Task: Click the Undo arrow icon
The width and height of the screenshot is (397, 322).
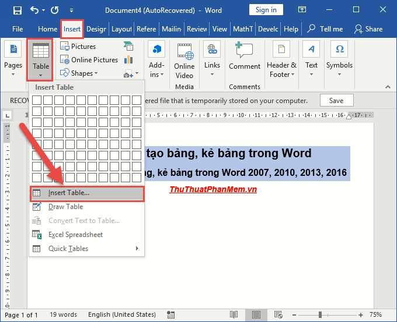Action: pyautogui.click(x=34, y=10)
